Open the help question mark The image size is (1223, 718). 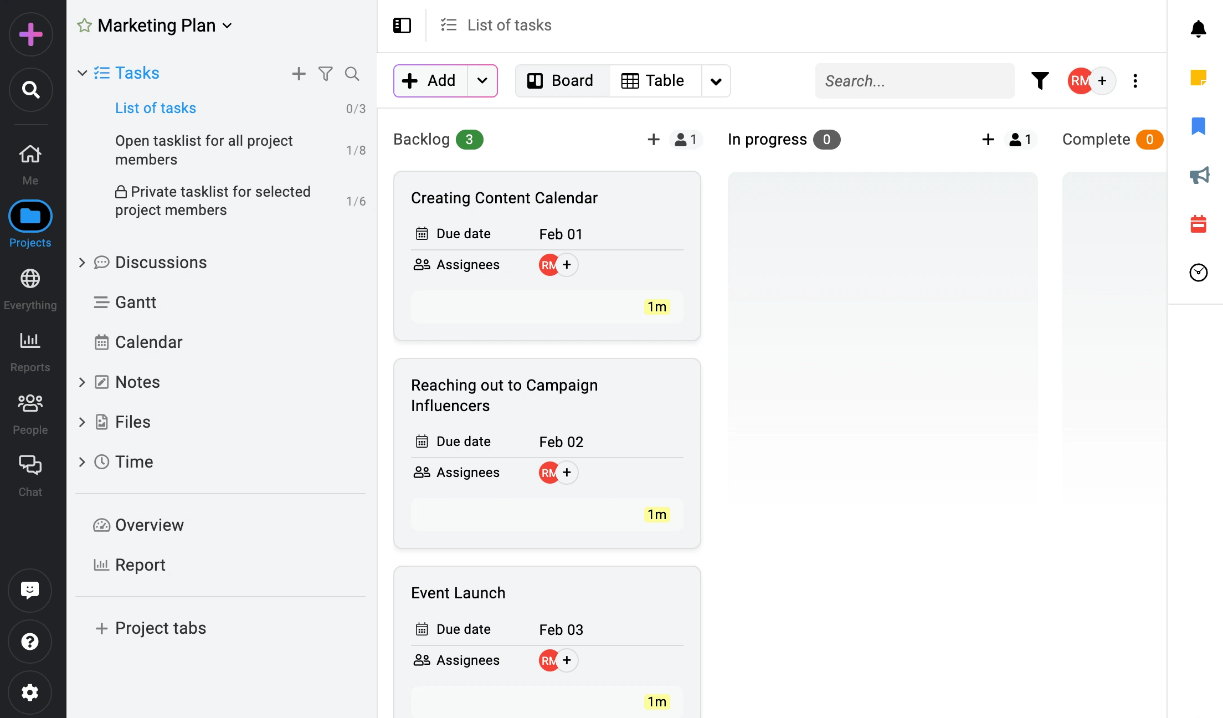click(30, 642)
